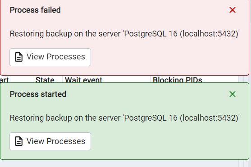Open View Processes in the started notification

pyautogui.click(x=50, y=141)
